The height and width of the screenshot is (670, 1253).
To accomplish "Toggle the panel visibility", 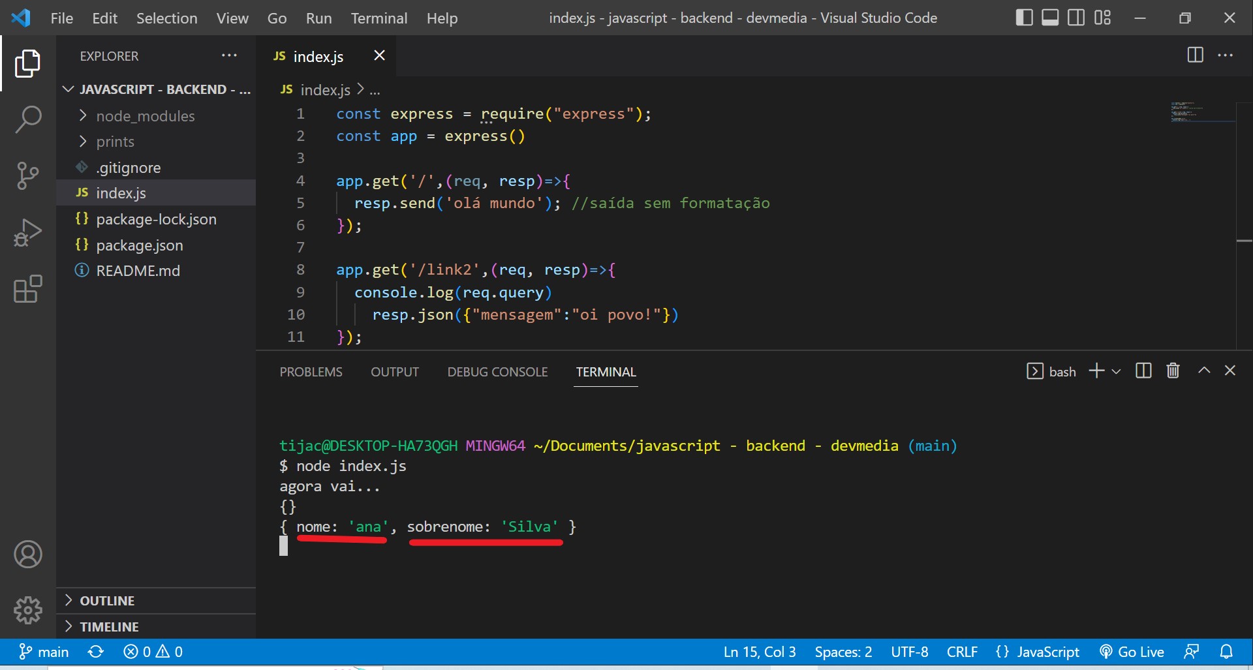I will [1050, 18].
